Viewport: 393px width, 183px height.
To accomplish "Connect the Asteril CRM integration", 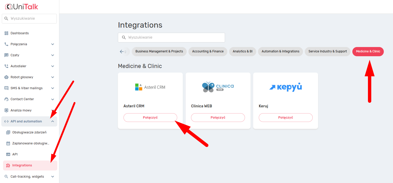I will point(150,118).
